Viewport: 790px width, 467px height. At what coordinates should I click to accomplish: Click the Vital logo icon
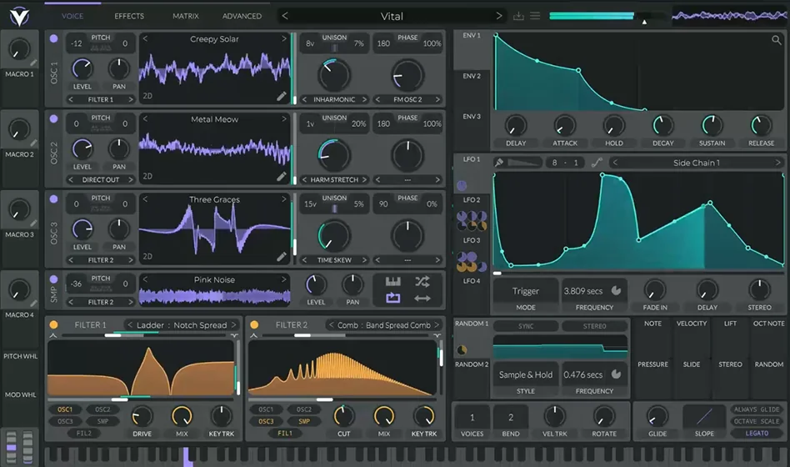click(18, 16)
